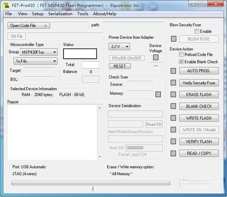Viewport: 227px width, 197px height.
Task: Click the Status display box
Action: (x=80, y=54)
